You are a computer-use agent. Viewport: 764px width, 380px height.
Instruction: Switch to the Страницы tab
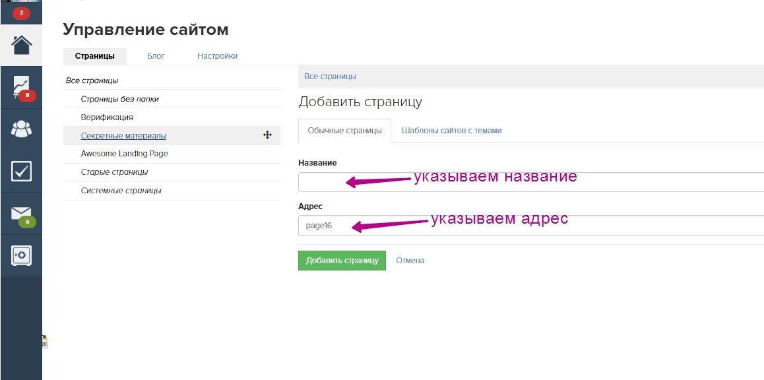click(95, 56)
